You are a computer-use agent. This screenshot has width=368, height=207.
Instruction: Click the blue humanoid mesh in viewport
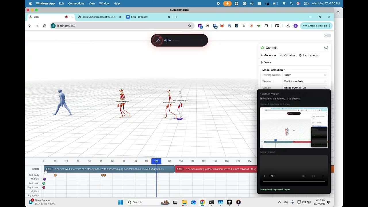click(62, 102)
